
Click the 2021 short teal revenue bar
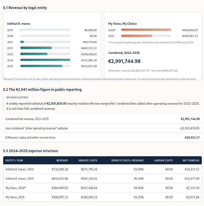(x=22, y=42)
